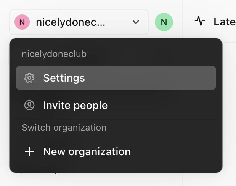Click the Settings gear icon
Image resolution: width=236 pixels, height=186 pixels.
coord(29,78)
